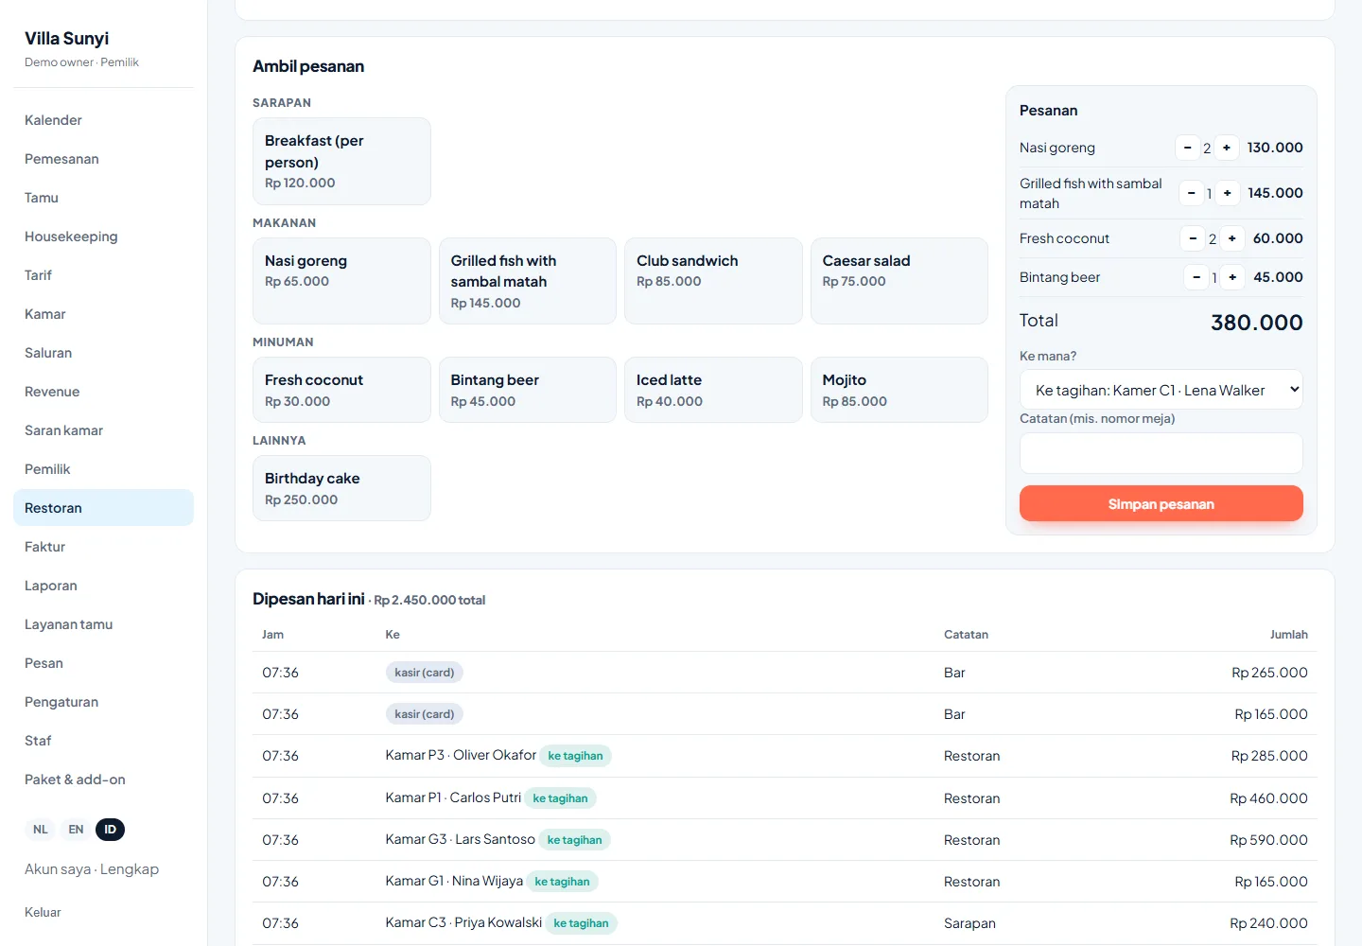Increase Fresh coconut quantity in order
1362x946 pixels.
click(1232, 238)
